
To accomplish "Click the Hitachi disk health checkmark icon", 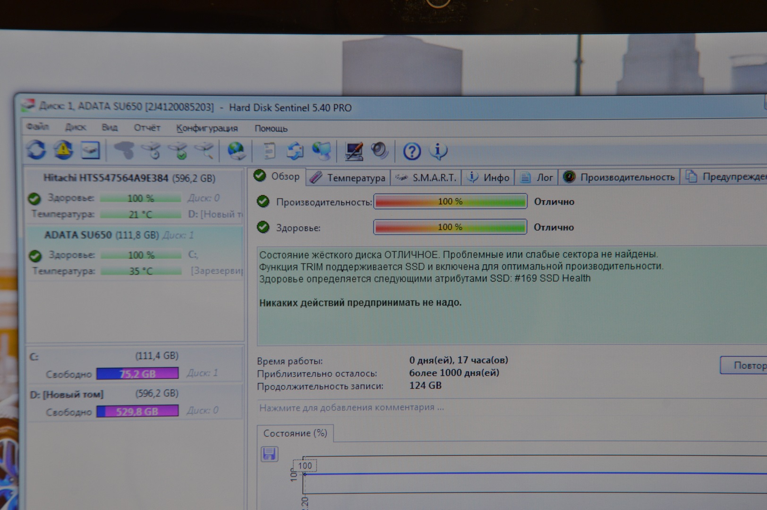I will tap(34, 198).
